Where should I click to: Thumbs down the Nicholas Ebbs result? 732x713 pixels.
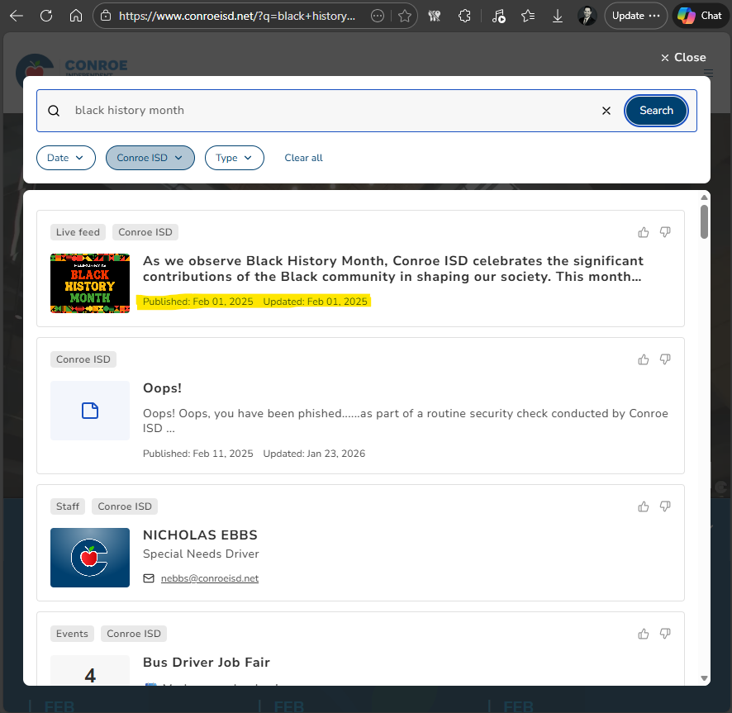coord(665,506)
